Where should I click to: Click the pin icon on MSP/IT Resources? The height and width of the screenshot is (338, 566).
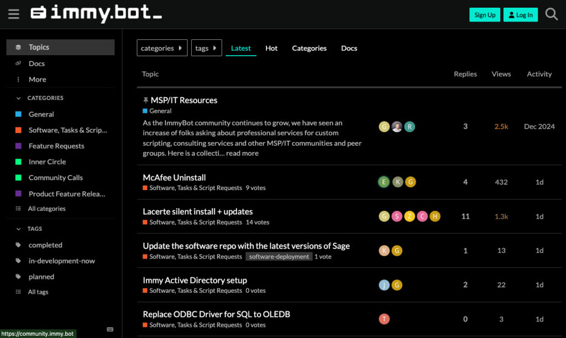(147, 100)
